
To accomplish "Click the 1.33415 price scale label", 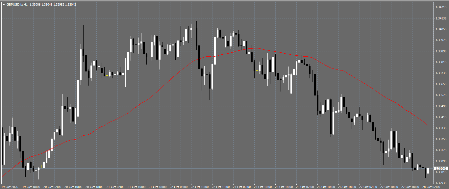I will point(440,117).
